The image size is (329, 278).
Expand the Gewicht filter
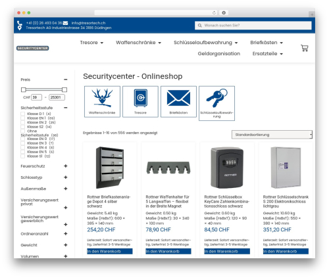(x=66, y=245)
